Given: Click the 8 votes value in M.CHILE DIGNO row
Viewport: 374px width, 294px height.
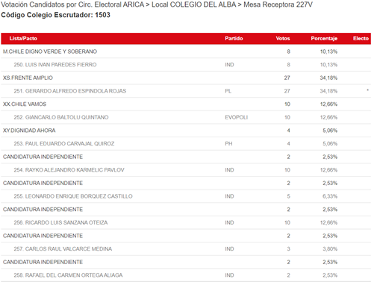Looking at the screenshot, I should click(x=288, y=51).
